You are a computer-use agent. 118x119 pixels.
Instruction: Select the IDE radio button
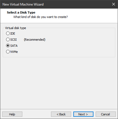pyautogui.click(x=8, y=33)
